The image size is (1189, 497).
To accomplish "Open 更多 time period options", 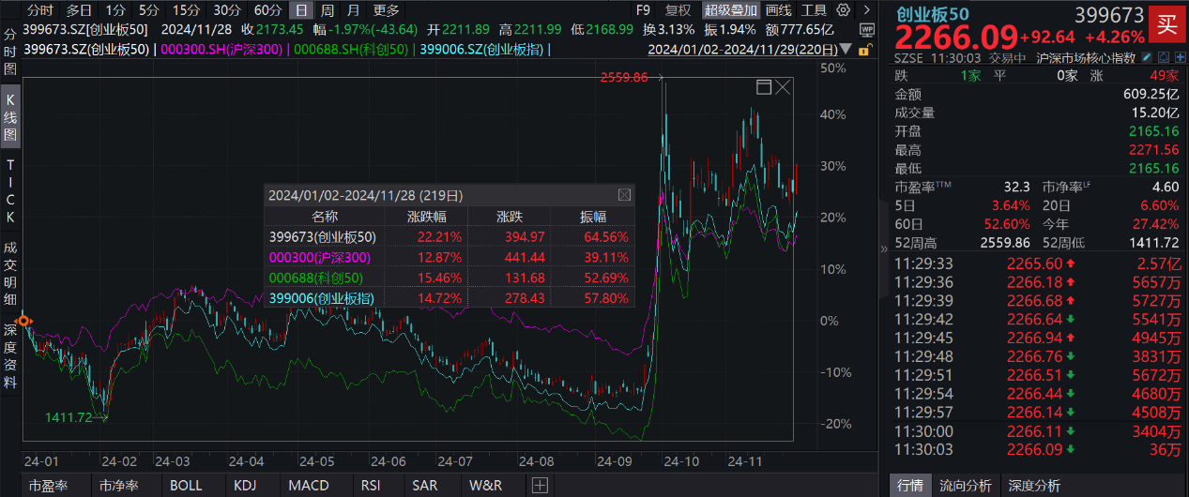I will (x=386, y=10).
